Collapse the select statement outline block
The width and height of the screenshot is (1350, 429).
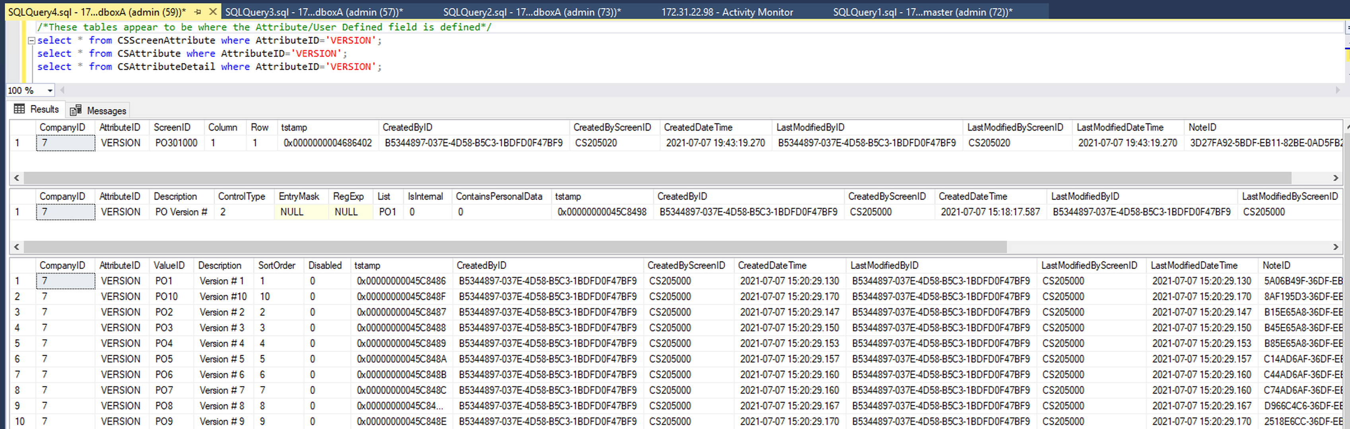[31, 41]
